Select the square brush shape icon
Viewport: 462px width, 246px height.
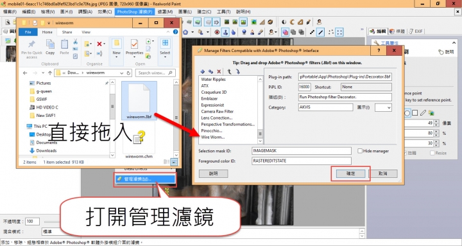(415, 112)
